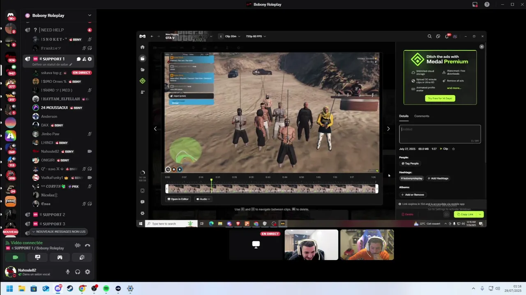Click the clip title input field

point(440,134)
